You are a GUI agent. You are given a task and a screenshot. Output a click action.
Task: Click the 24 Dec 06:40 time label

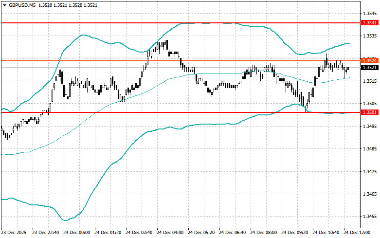pyautogui.click(x=233, y=233)
